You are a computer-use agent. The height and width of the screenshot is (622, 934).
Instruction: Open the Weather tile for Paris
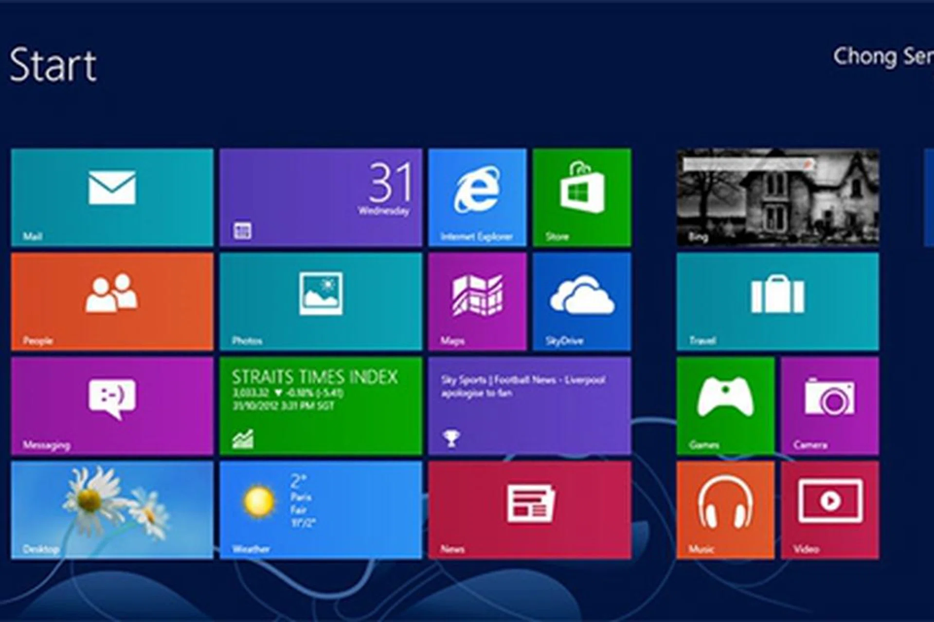(321, 510)
